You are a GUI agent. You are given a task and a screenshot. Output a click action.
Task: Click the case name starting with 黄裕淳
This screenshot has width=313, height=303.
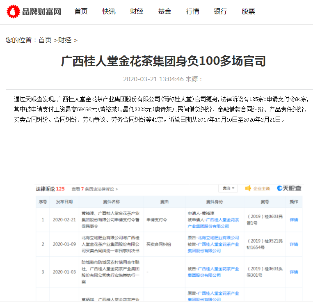pos(111,220)
